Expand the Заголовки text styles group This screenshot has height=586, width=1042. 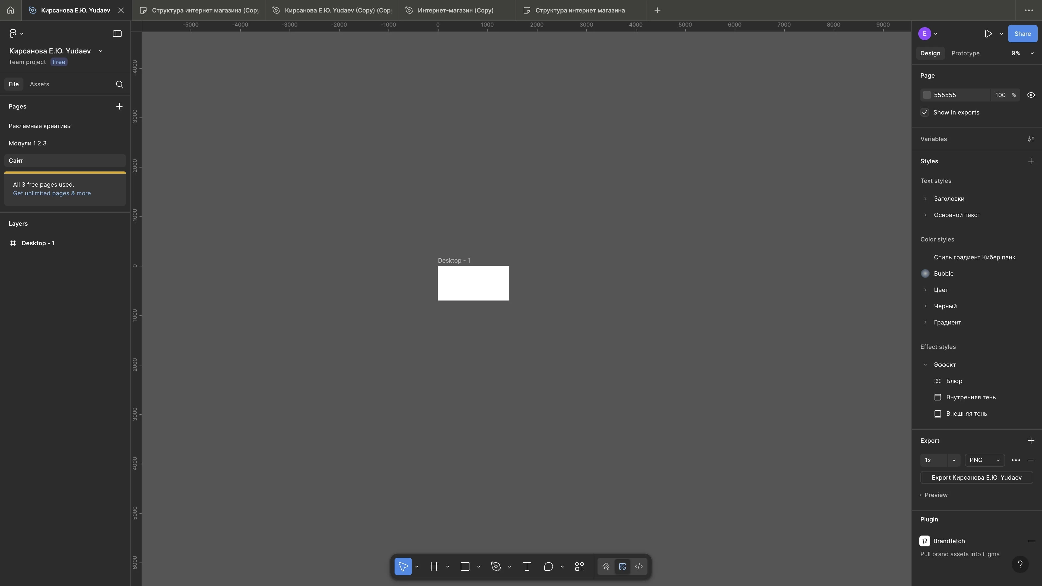925,199
